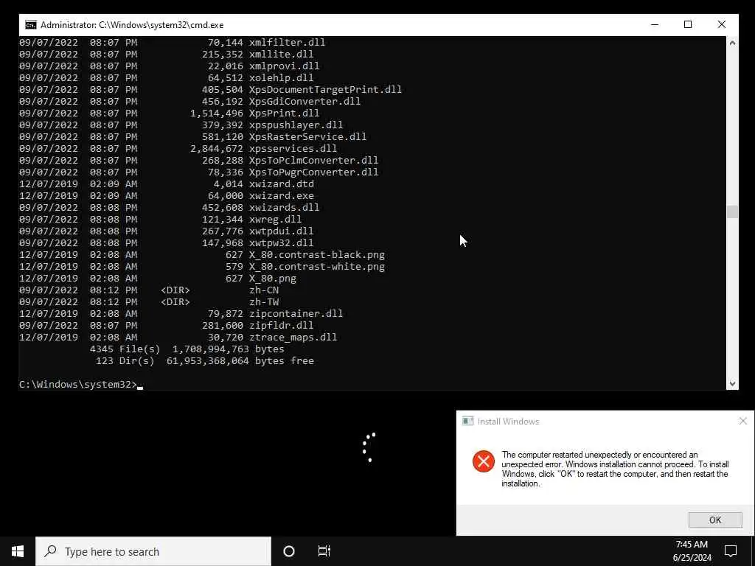Click the C:\Windows\system32> prompt line
This screenshot has width=755, height=566.
pos(78,384)
